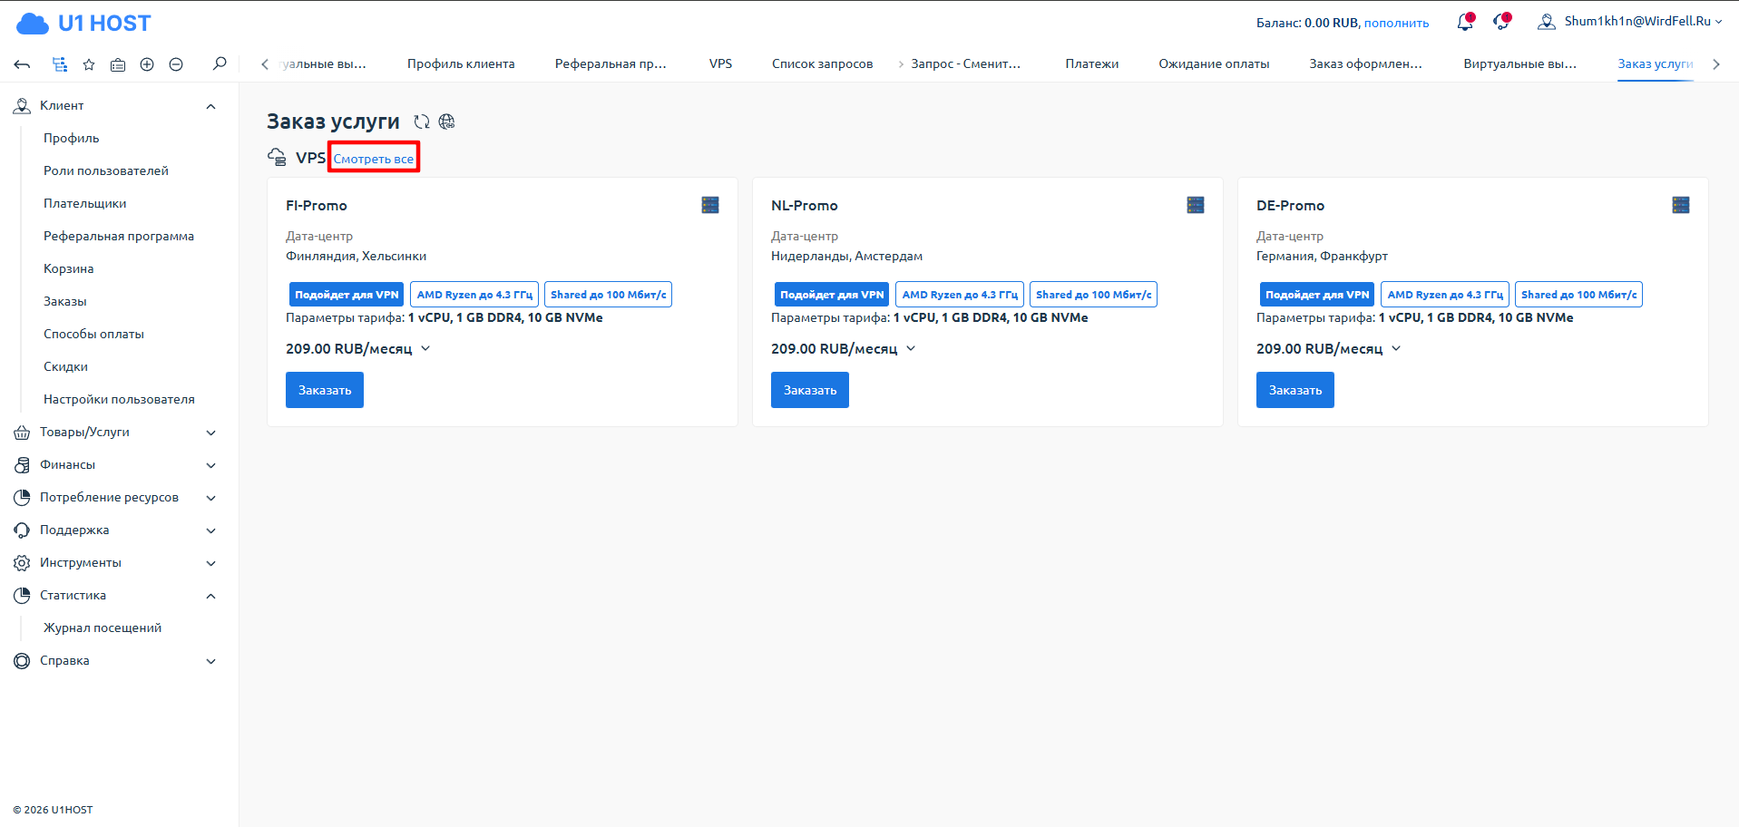Open Журнал посещений in the sidebar

(103, 628)
